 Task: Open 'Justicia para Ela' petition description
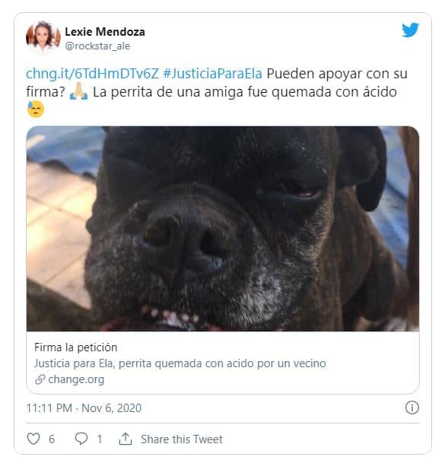pyautogui.click(x=180, y=363)
